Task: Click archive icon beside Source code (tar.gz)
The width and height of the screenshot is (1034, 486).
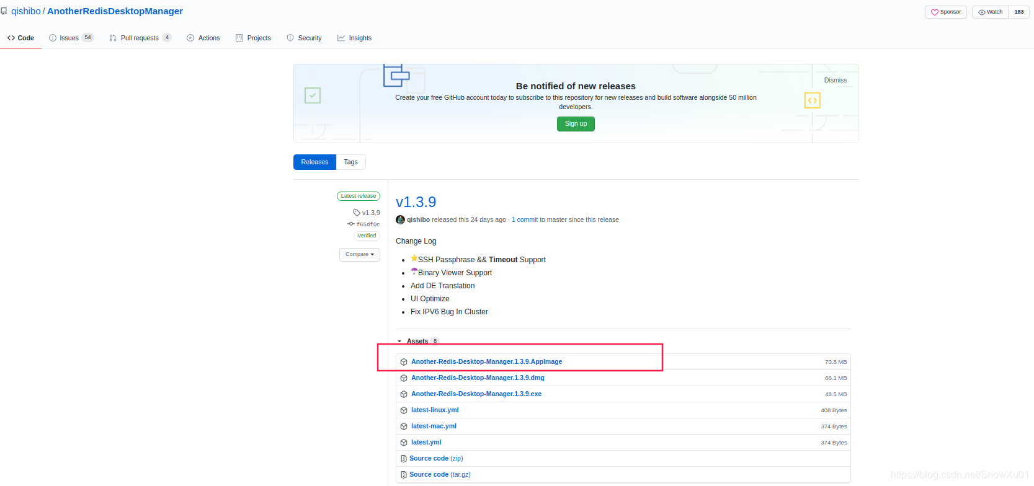Action: tap(404, 475)
